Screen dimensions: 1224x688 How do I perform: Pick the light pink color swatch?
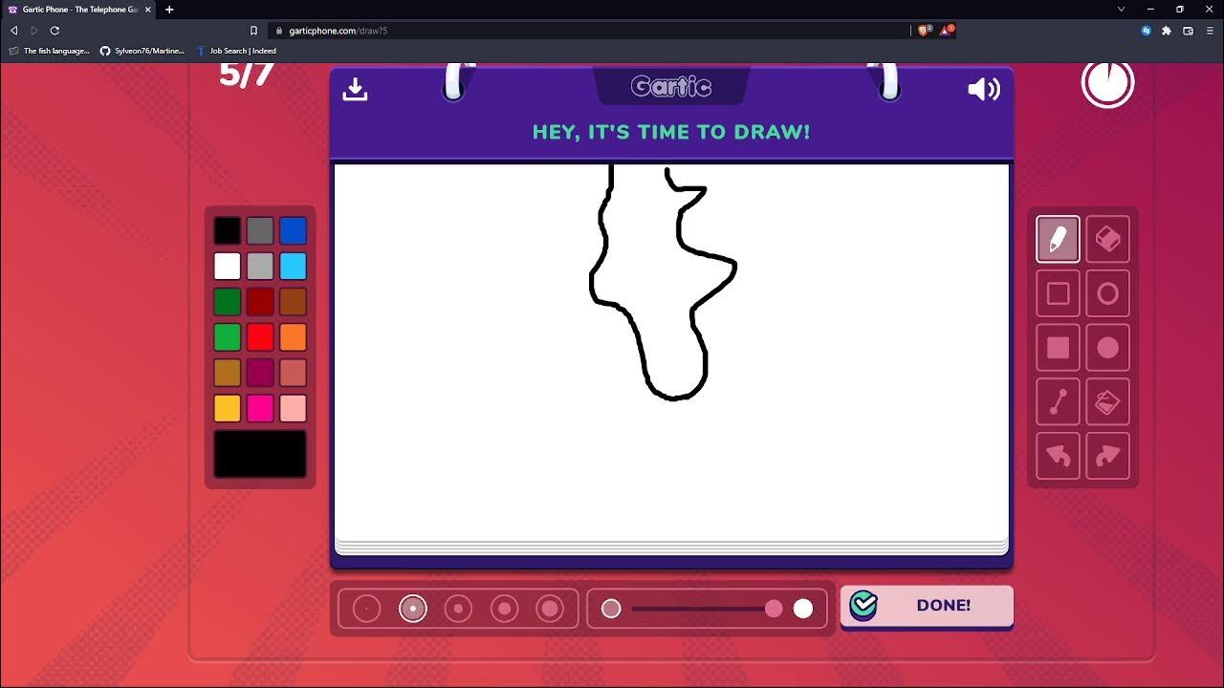point(293,408)
